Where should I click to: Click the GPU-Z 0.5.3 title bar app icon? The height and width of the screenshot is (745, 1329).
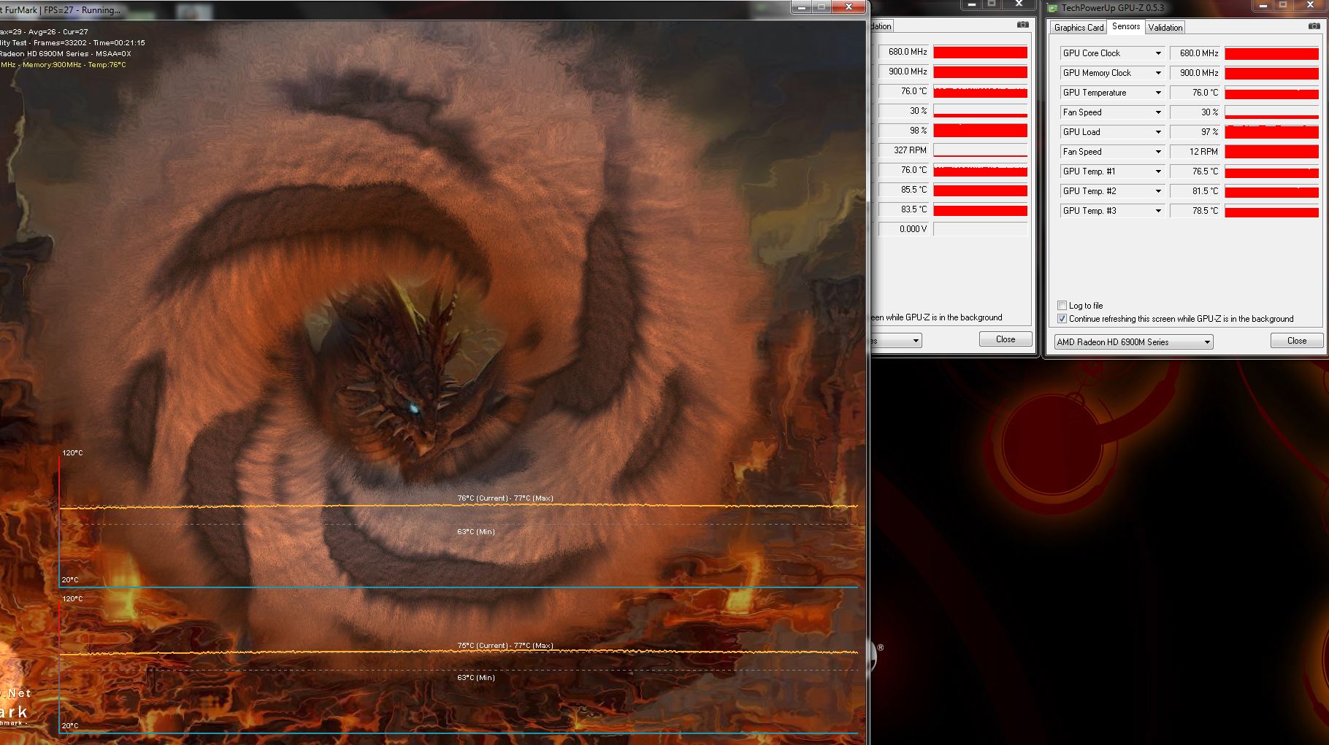1052,8
